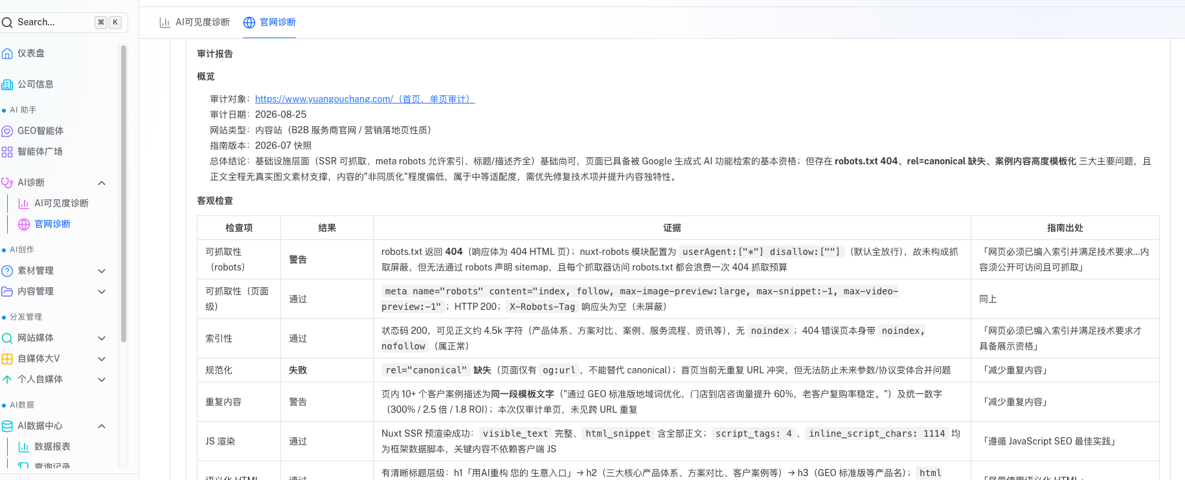
Task: Click the GEO智能体 icon
Action: (x=7, y=131)
